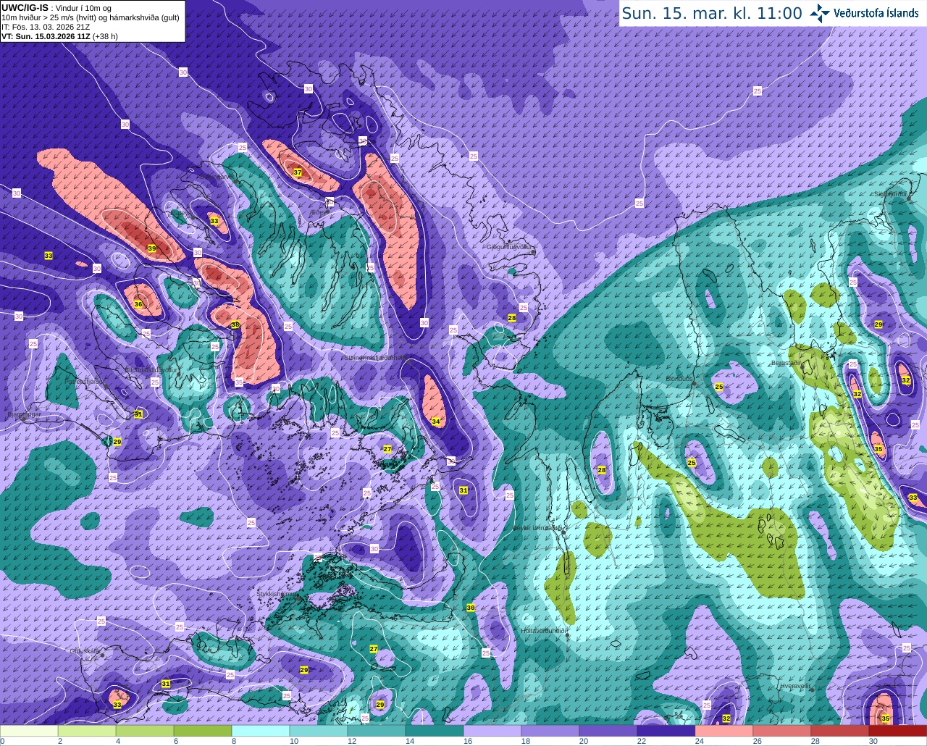This screenshot has height=746, width=927.
Task: Click the Bolungarvík station label
Action: [217, 176]
